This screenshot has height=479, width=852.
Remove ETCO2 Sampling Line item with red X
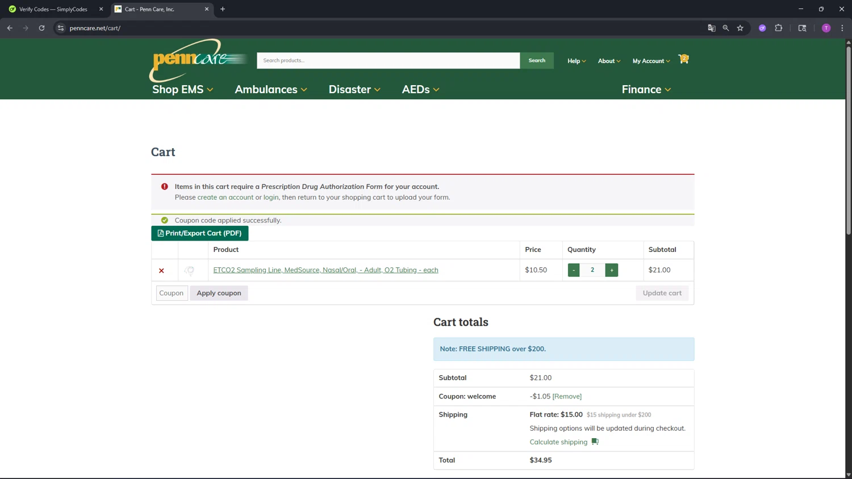[161, 271]
